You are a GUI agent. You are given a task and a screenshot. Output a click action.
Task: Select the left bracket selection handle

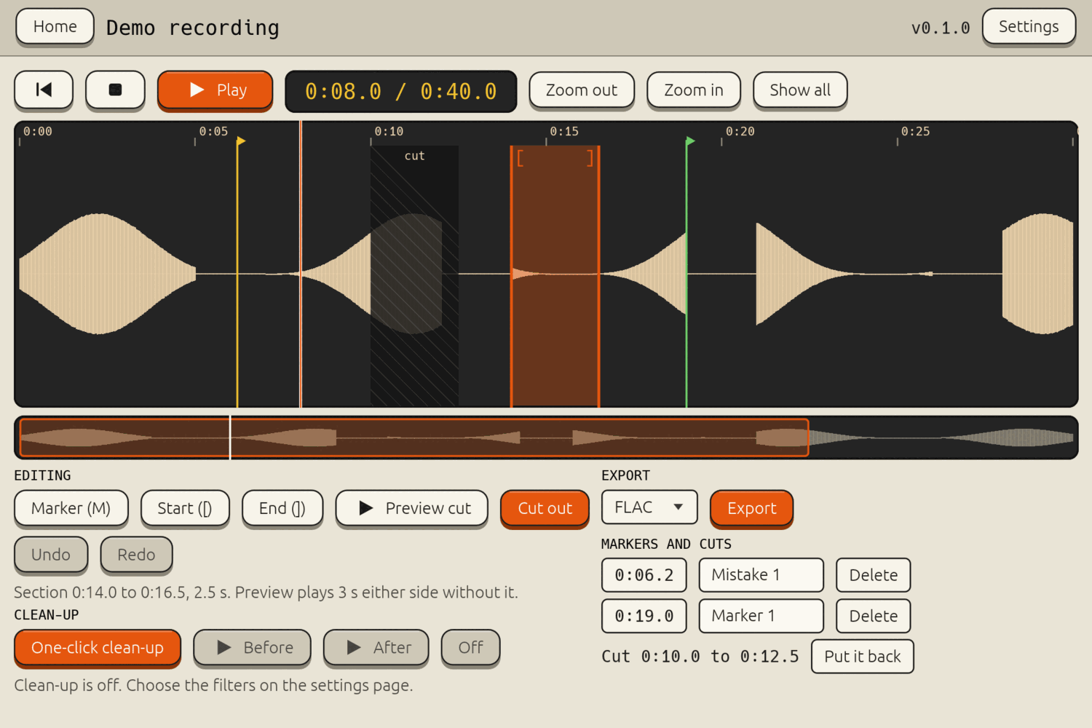point(520,158)
